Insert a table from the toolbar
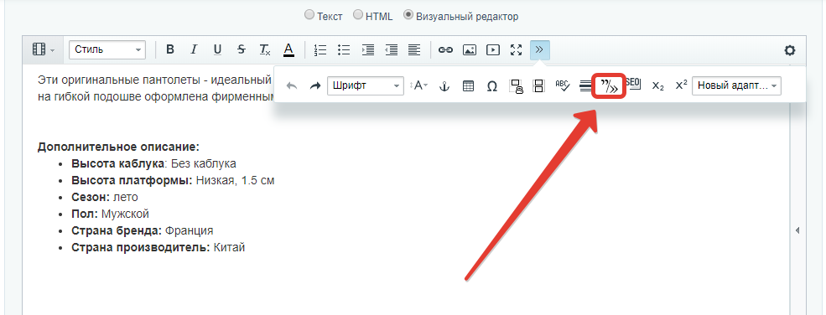Image resolution: width=826 pixels, height=315 pixels. click(468, 86)
